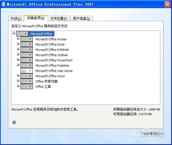This screenshot has height=145, width=172.
Task: Select the Microsoft Office Outlook label
Action: (51, 55)
